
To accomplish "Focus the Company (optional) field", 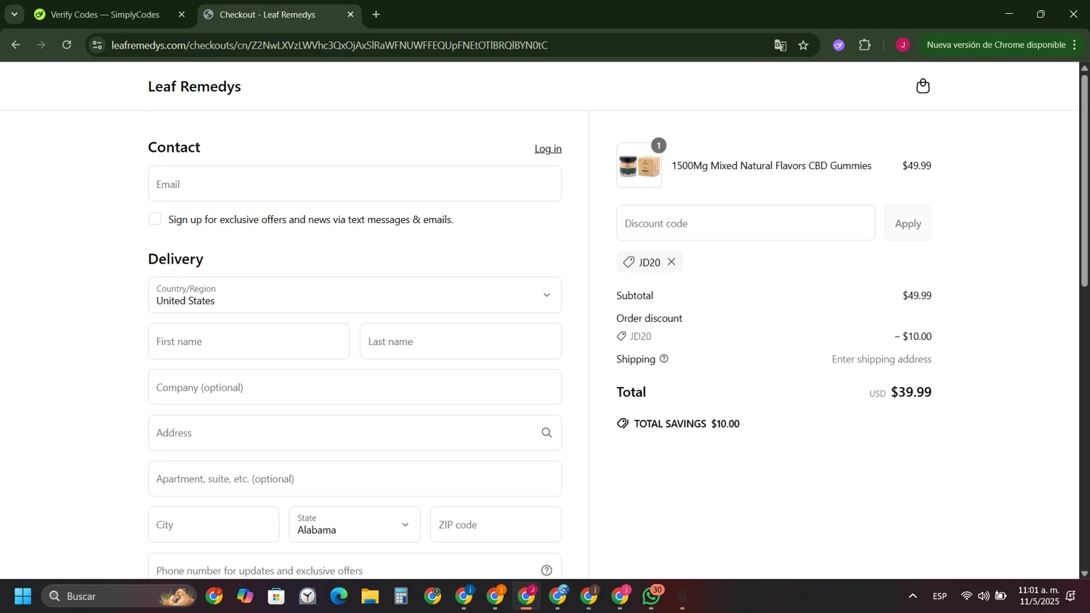I will [355, 387].
